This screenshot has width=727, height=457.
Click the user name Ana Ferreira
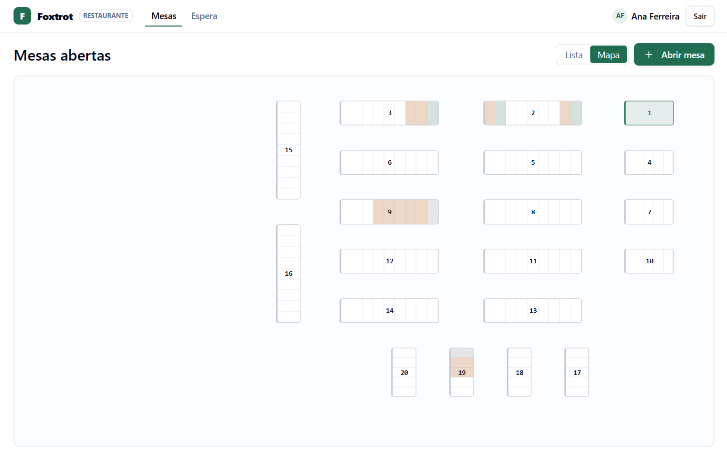click(x=655, y=17)
